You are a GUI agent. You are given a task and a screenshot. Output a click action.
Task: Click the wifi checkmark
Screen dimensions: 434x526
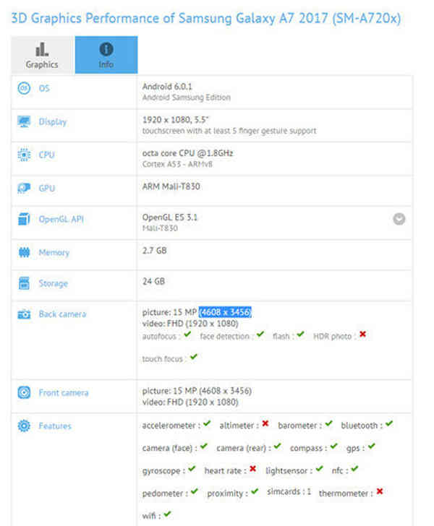pyautogui.click(x=168, y=514)
